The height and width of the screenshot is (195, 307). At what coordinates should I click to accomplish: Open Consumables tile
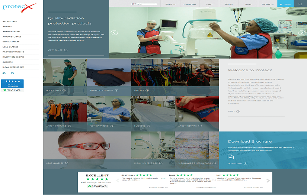click(109, 114)
